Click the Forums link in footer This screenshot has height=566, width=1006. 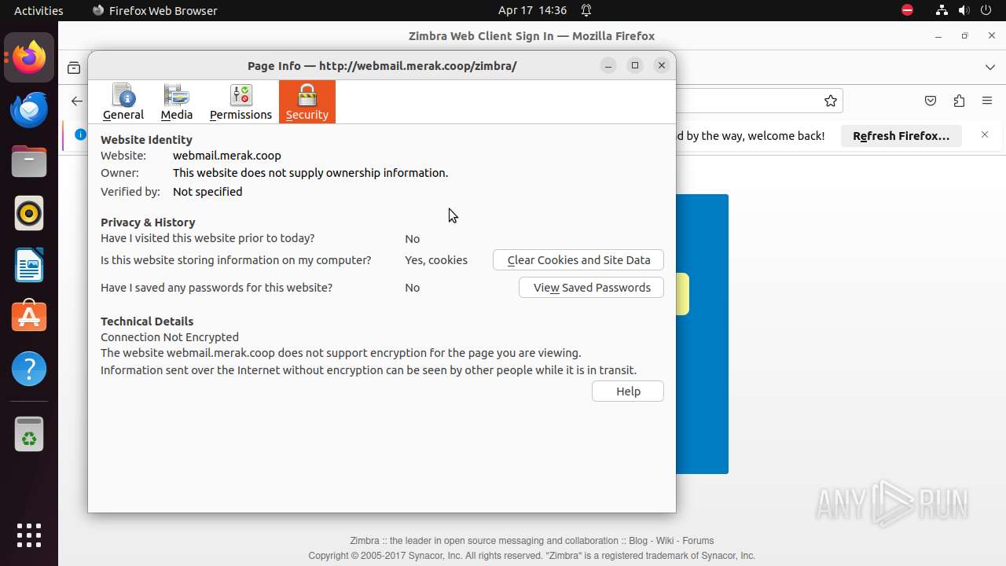[698, 541]
